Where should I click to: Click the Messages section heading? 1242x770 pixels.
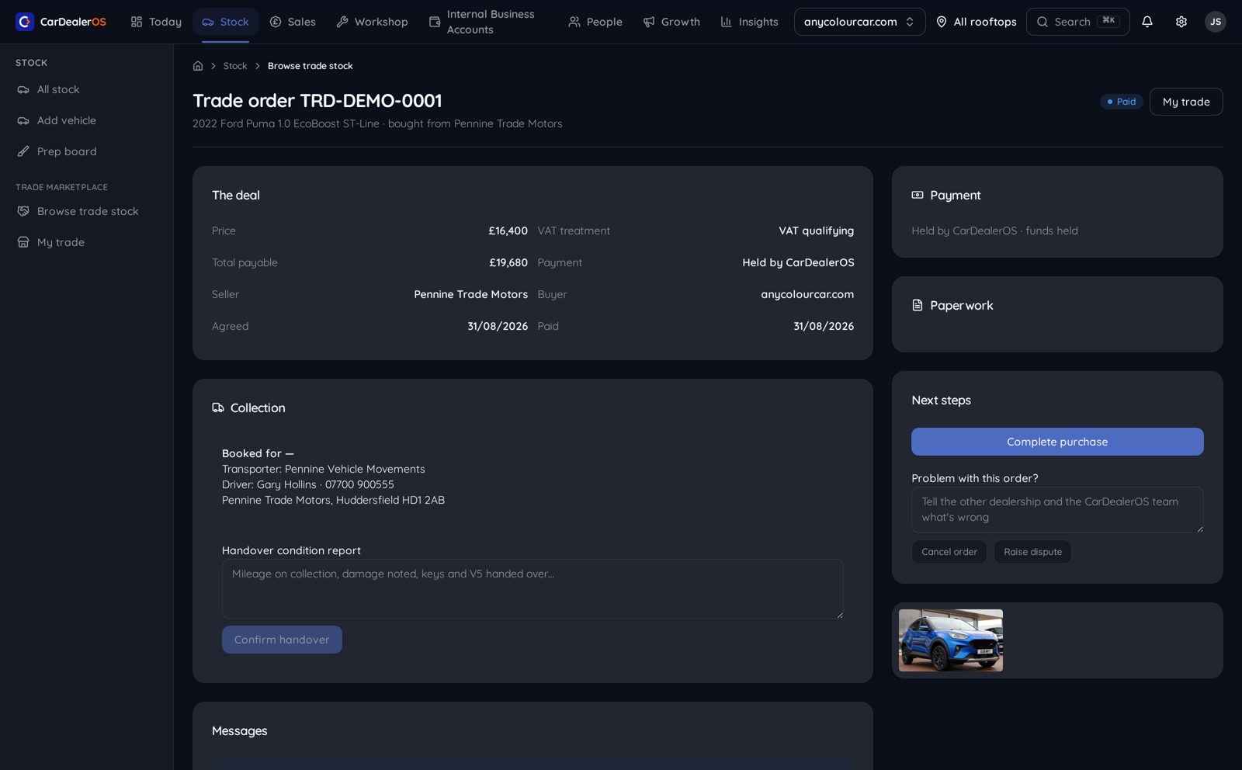[x=240, y=731]
